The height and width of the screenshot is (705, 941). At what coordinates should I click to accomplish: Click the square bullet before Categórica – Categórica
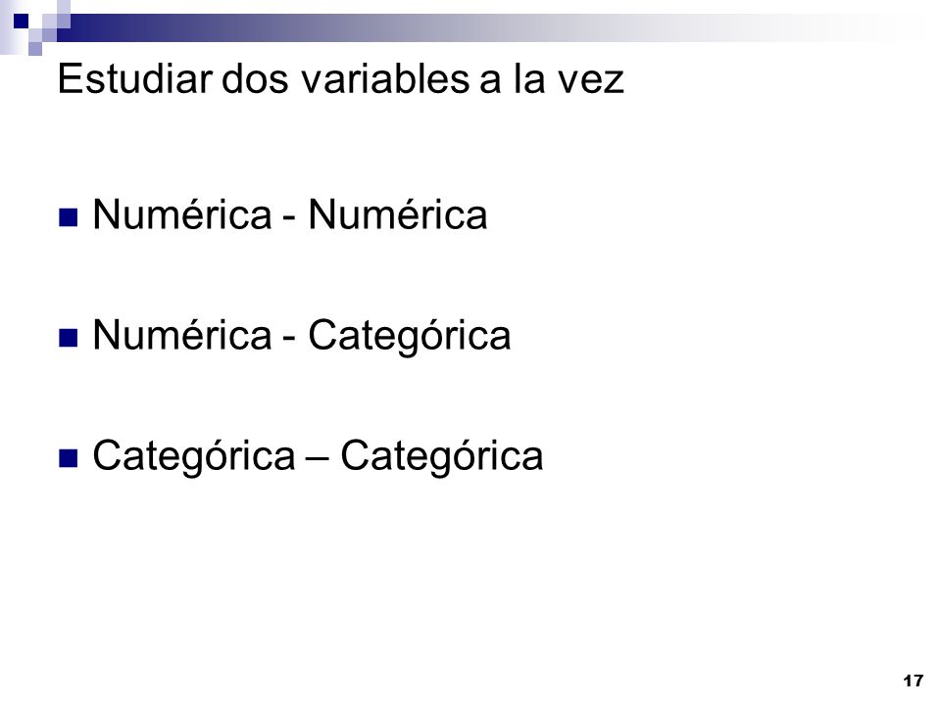click(68, 458)
